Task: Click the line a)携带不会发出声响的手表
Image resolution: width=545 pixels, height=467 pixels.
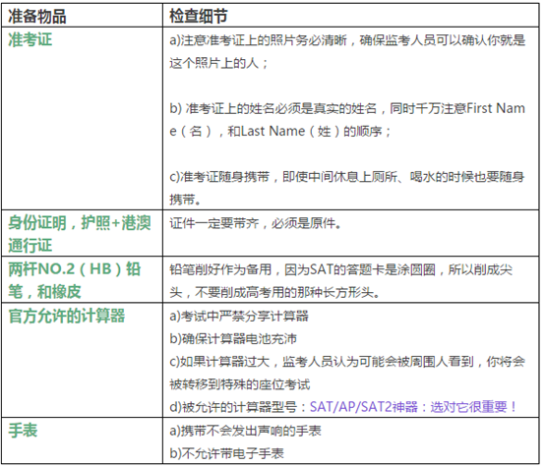Action: coord(245,431)
